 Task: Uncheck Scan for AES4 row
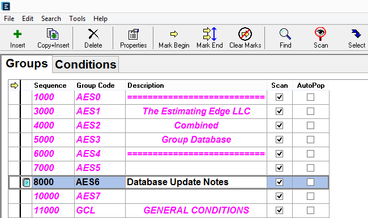pyautogui.click(x=279, y=153)
